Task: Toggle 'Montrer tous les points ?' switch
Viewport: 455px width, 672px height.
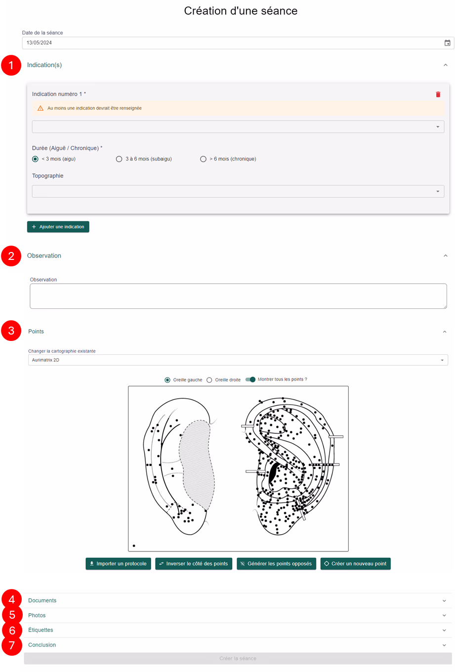Action: (250, 379)
